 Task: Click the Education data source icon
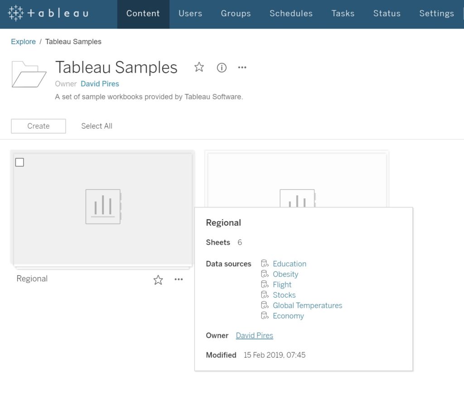265,263
